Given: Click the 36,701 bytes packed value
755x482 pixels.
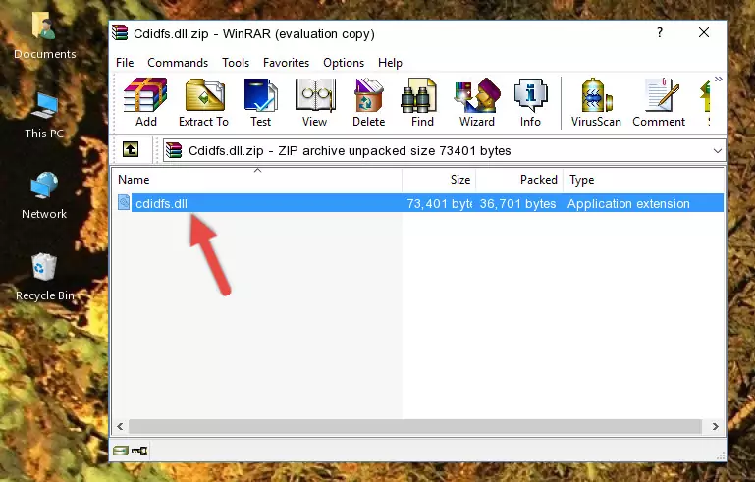Looking at the screenshot, I should pos(517,203).
